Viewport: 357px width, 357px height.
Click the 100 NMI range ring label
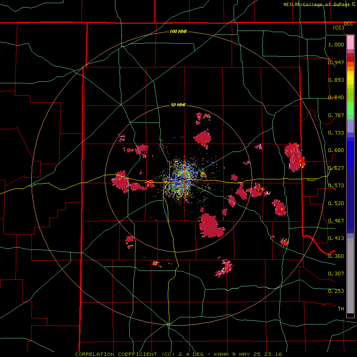[178, 31]
